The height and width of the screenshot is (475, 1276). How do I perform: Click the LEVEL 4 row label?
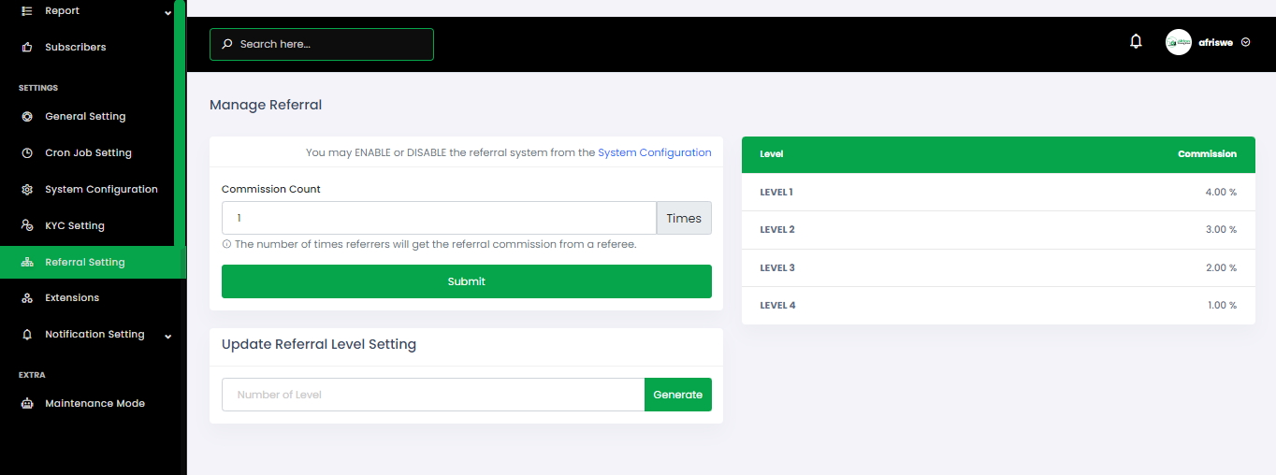[x=777, y=306]
